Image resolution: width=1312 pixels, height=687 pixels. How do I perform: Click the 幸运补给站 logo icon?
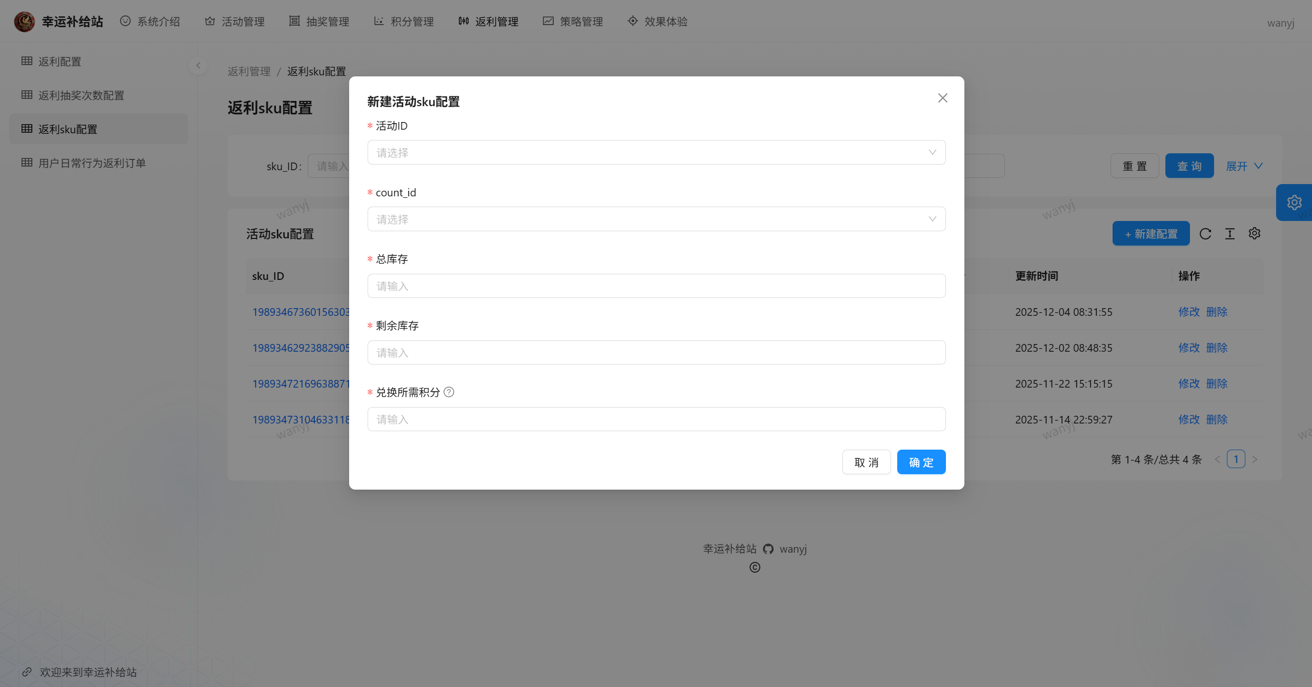[x=24, y=22]
